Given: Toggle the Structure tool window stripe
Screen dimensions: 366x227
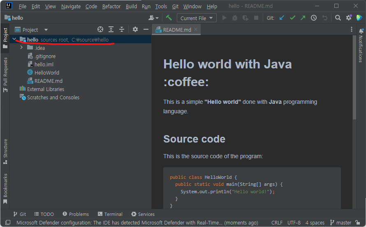Looking at the screenshot, I should tap(5, 151).
